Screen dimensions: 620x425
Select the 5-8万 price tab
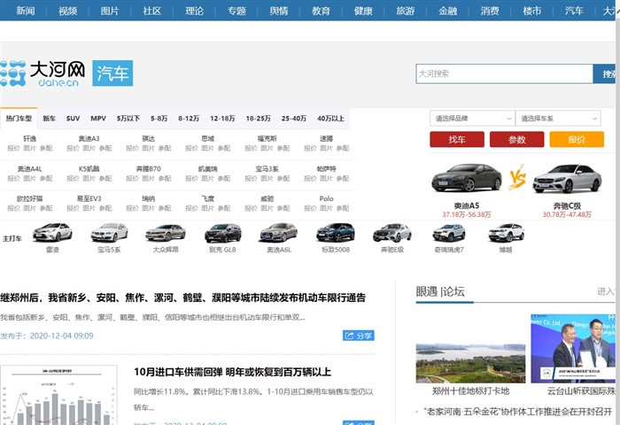coord(159,119)
